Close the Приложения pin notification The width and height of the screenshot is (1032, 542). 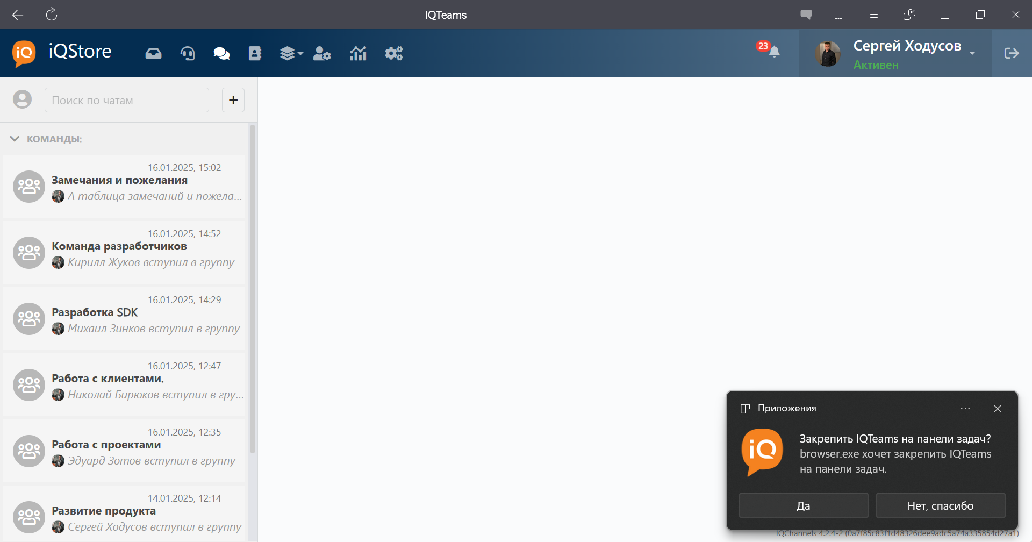point(998,409)
